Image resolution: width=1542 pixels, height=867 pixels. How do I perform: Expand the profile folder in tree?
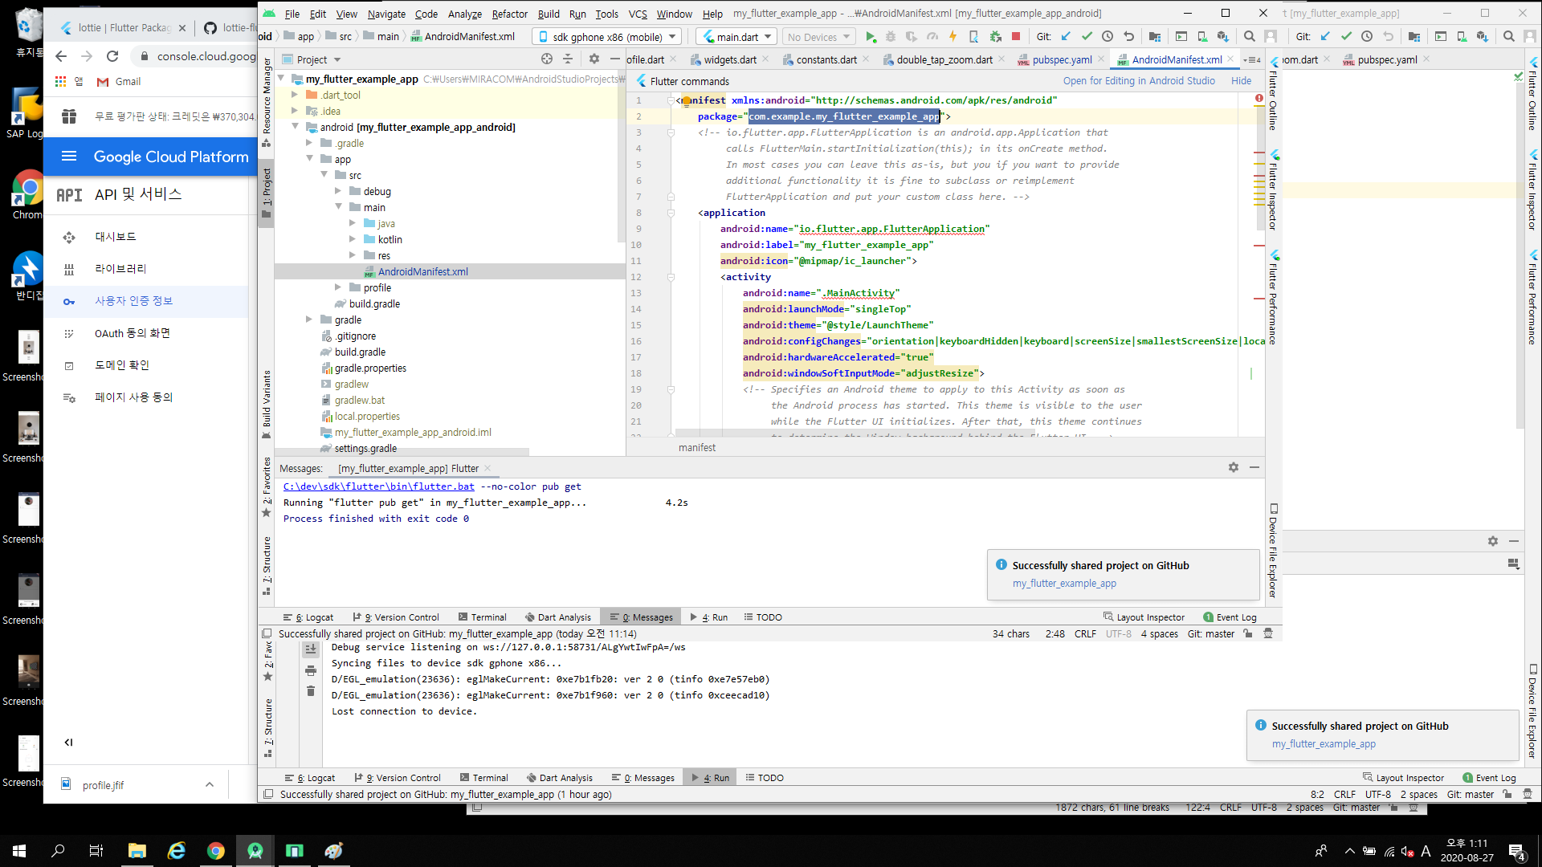pyautogui.click(x=338, y=287)
